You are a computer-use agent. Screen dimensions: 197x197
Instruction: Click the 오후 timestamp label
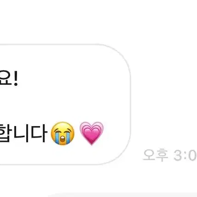(x=155, y=155)
